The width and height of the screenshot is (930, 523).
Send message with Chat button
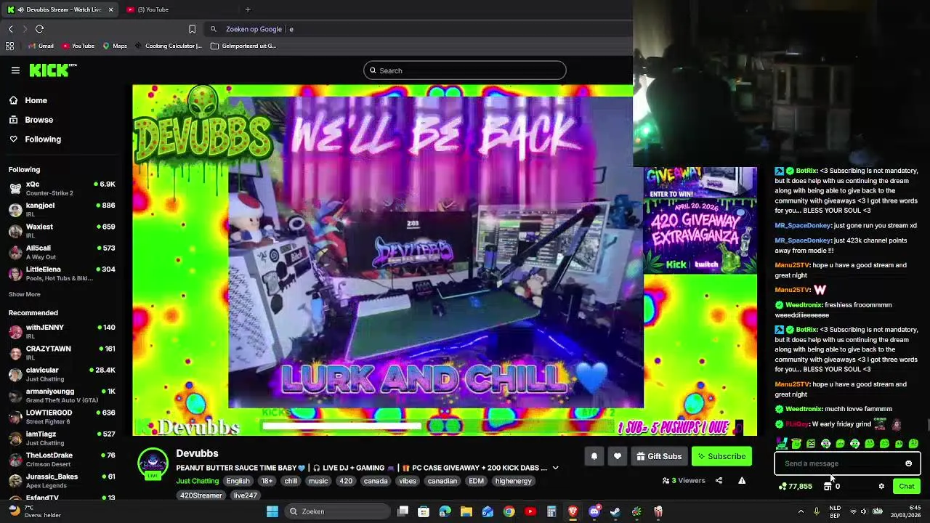coord(907,487)
